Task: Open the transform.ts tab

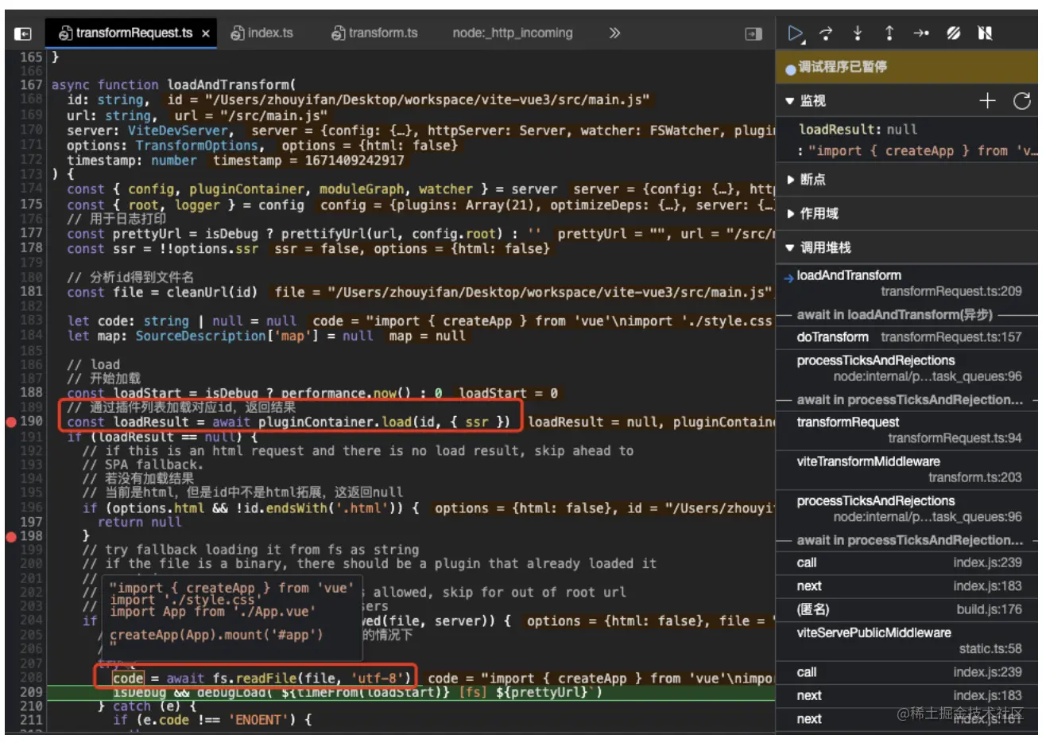Action: [x=374, y=33]
